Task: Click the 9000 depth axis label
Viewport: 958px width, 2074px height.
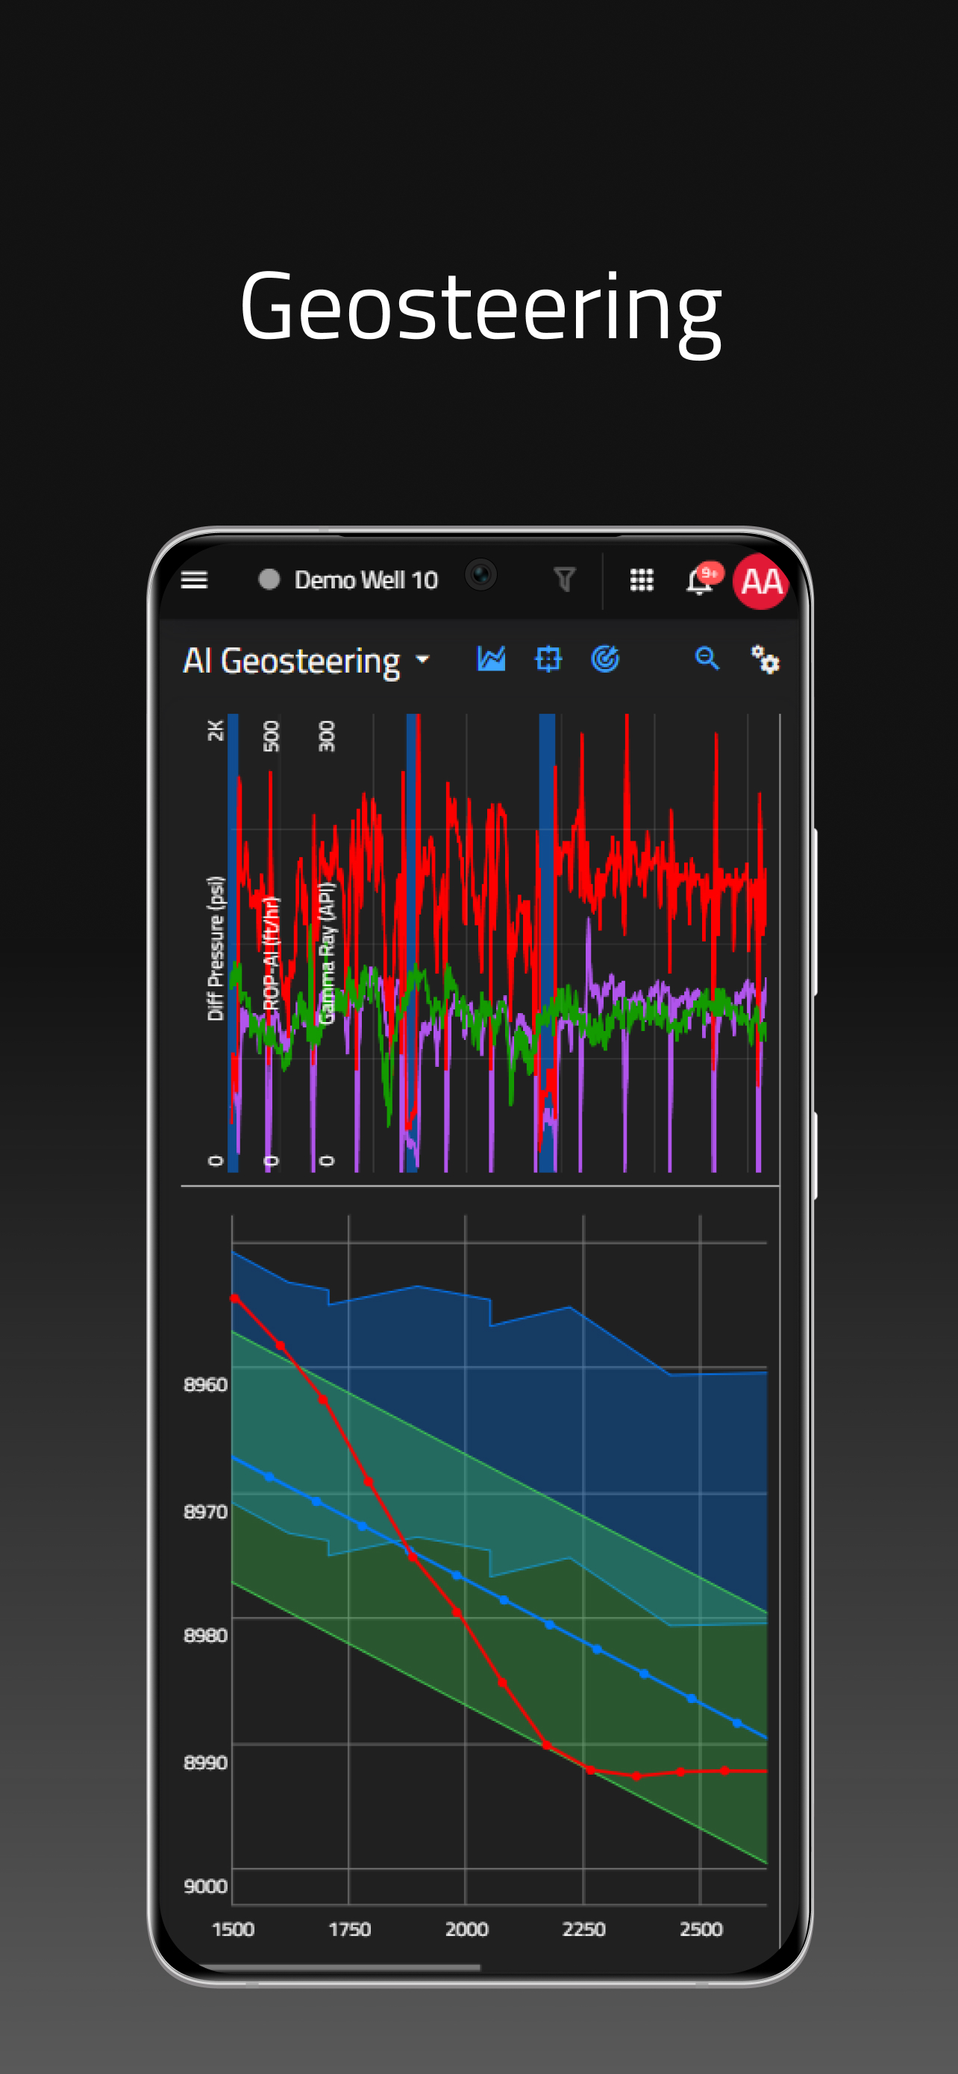Action: click(206, 1886)
